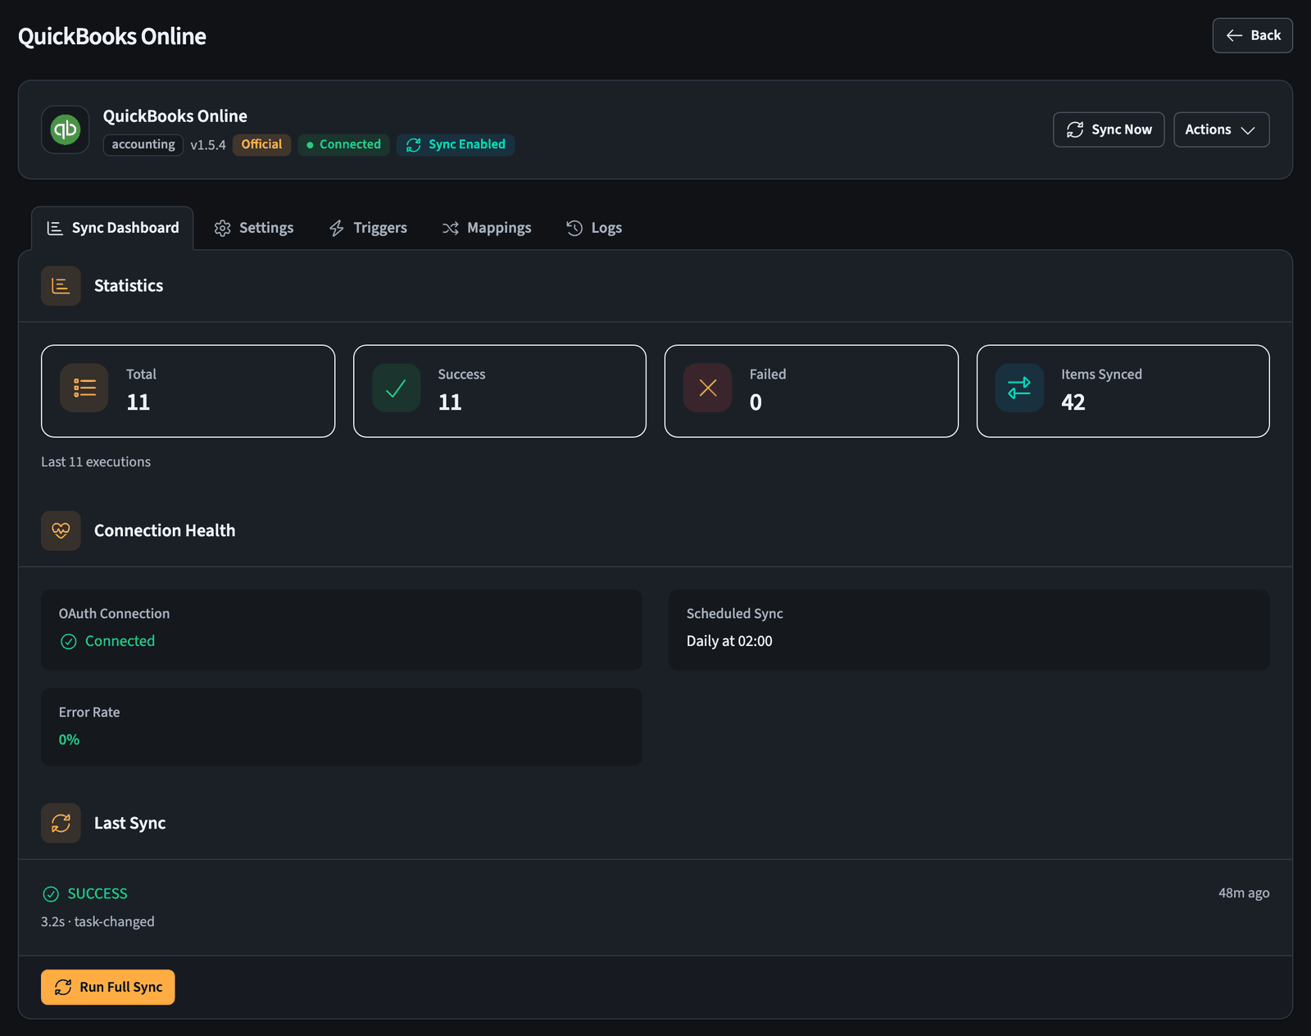Viewport: 1311px width, 1036px height.
Task: Click the green Connected status badge
Action: point(343,144)
